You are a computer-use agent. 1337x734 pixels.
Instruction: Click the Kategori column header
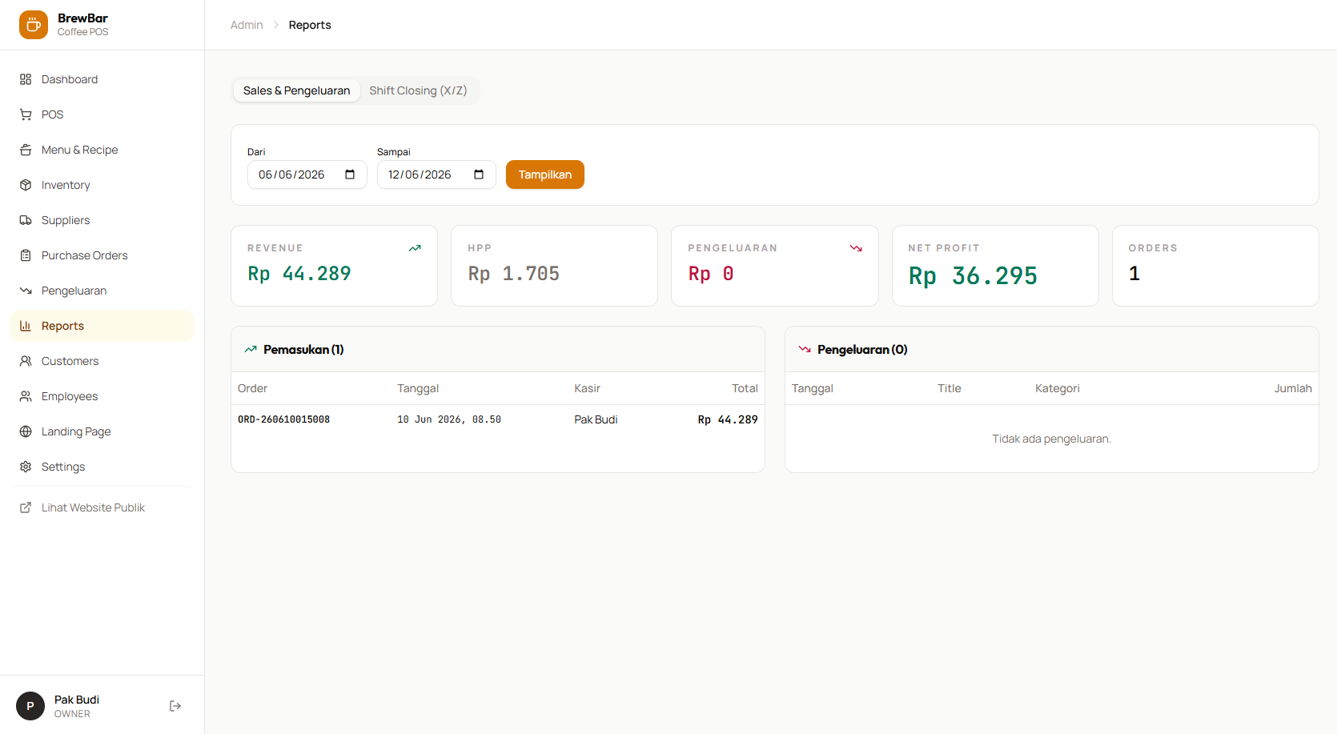coord(1057,388)
